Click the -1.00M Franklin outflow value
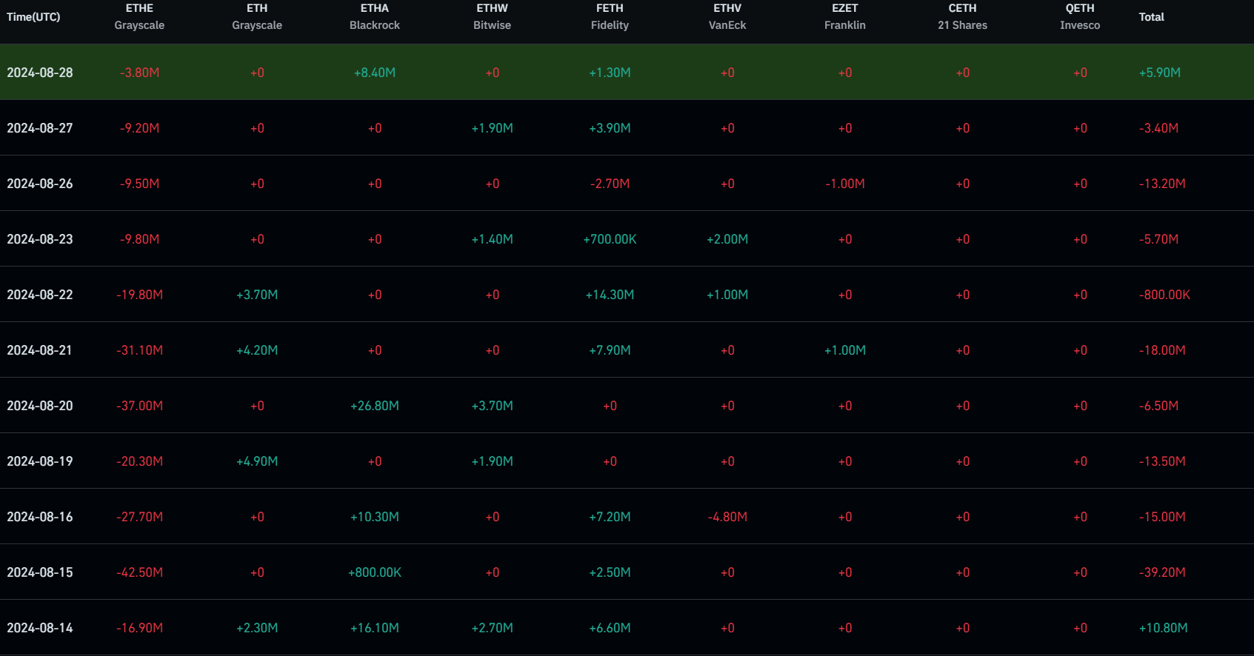The height and width of the screenshot is (656, 1254). point(844,184)
